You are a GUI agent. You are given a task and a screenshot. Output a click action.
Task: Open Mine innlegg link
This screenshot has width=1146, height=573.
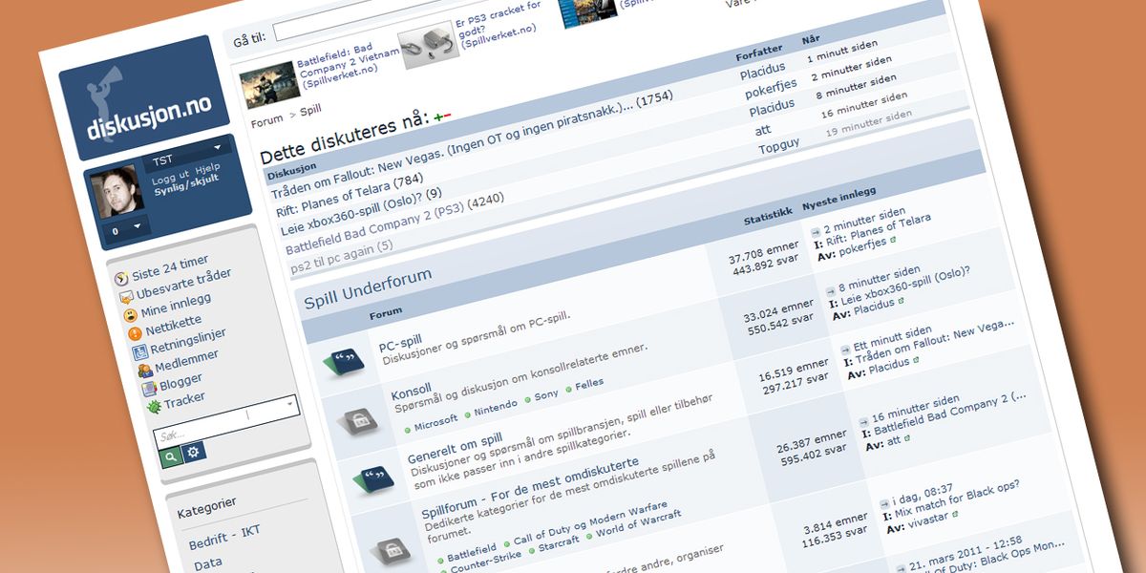coord(176,305)
